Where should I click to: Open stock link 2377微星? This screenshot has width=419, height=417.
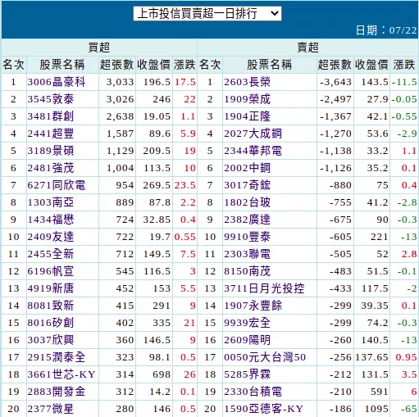click(x=51, y=409)
